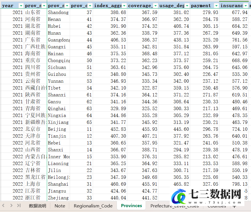Jump to last sheet navigation arrow
Image resolution: width=251 pixels, height=212 pixels.
pos(19,205)
